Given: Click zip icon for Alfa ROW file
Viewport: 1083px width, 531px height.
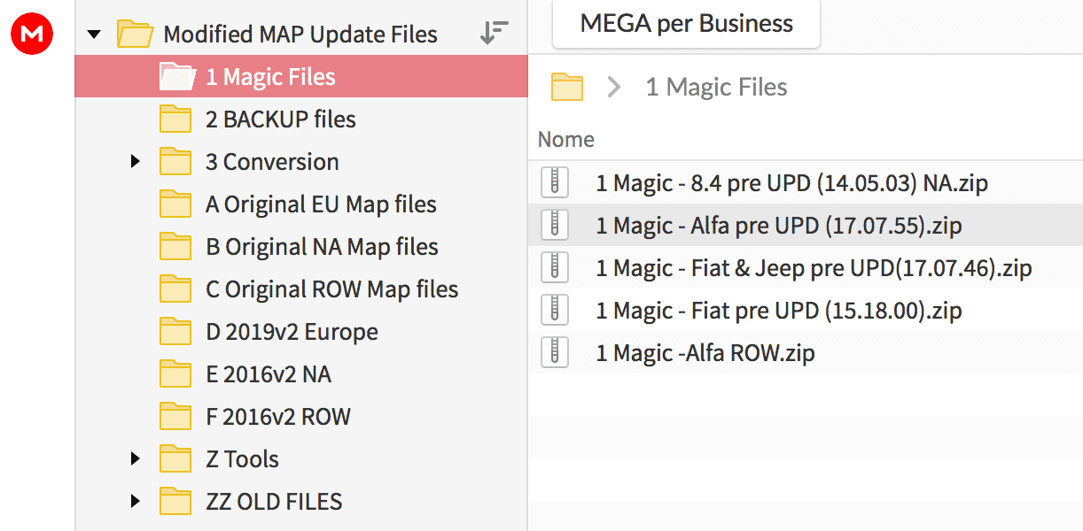Looking at the screenshot, I should (x=555, y=353).
